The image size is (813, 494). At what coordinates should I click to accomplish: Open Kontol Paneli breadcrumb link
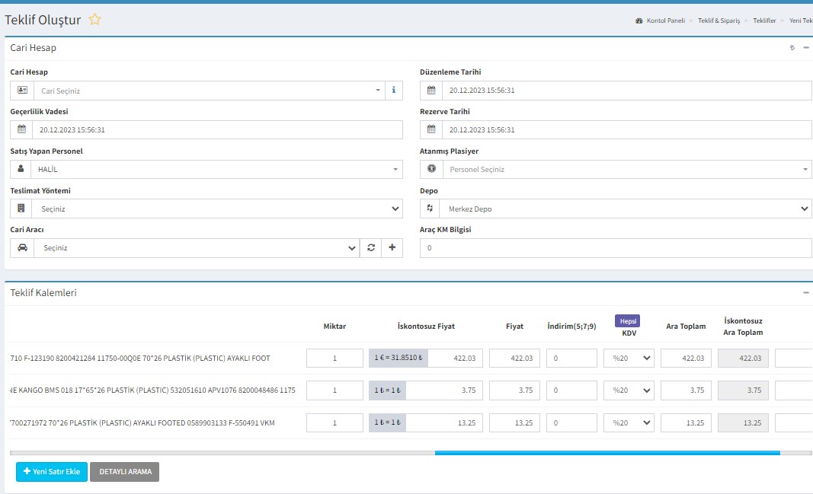point(666,21)
